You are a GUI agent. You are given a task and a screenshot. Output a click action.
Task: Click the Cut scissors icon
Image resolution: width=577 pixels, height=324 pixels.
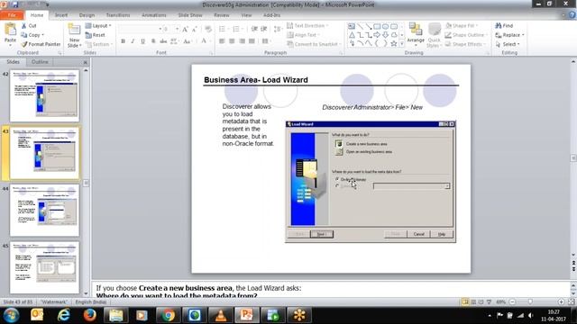24,26
